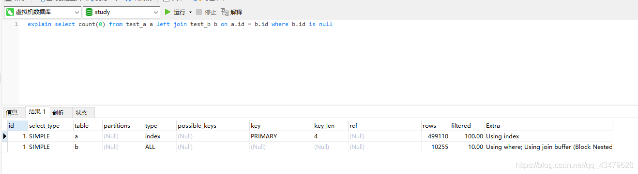
Task: Select the (Null) ref cell in row b
Action: [x=384, y=147]
